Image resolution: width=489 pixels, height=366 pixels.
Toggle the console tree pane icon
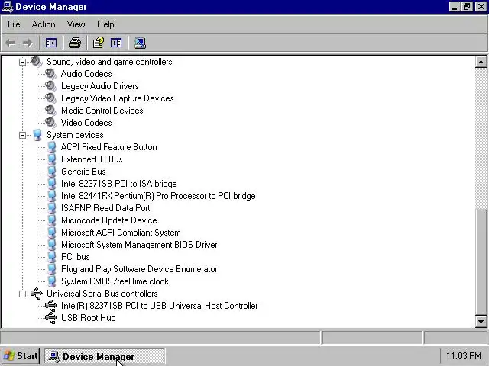[x=51, y=43]
